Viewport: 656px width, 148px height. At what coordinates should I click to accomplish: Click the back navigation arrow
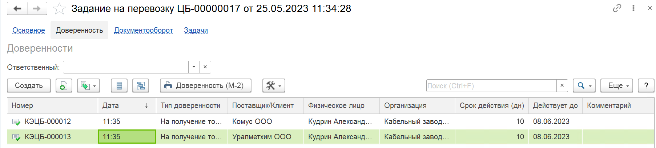pyautogui.click(x=17, y=8)
